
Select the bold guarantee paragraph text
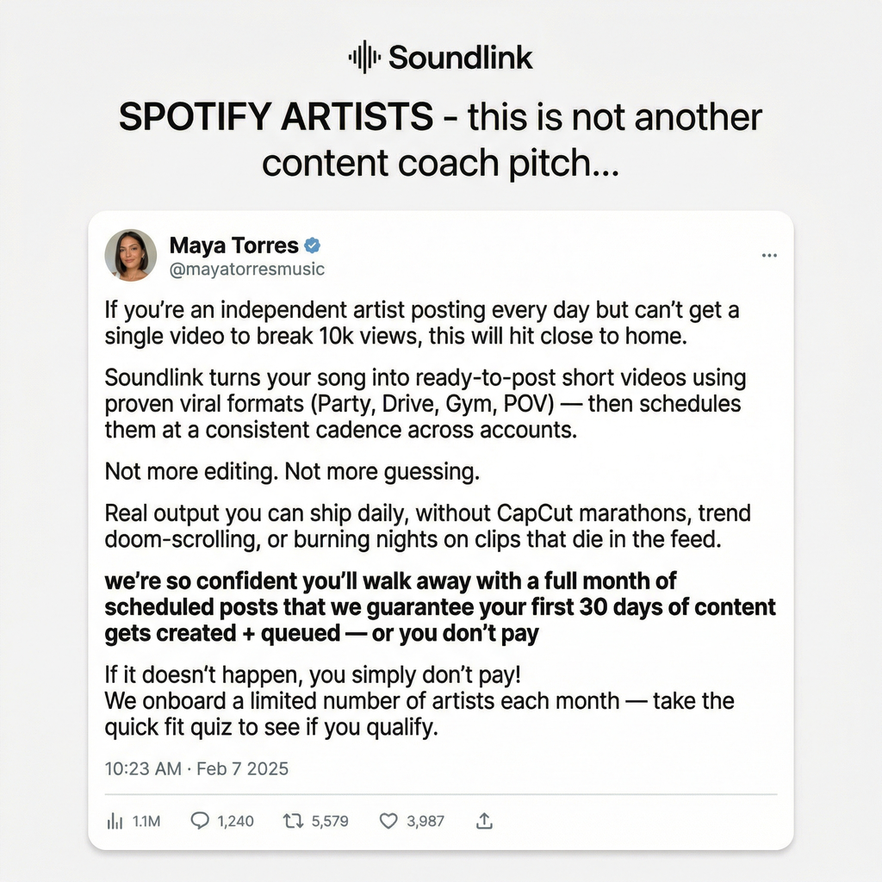440,607
